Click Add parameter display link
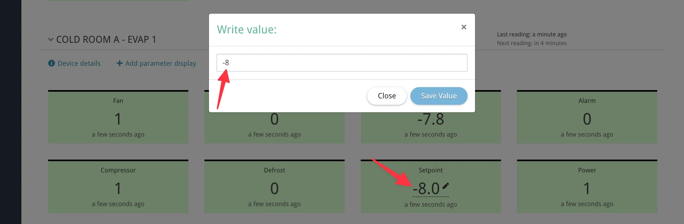This screenshot has height=224, width=684. click(161, 63)
